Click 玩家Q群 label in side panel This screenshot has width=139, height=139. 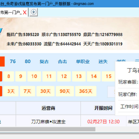click(127, 94)
